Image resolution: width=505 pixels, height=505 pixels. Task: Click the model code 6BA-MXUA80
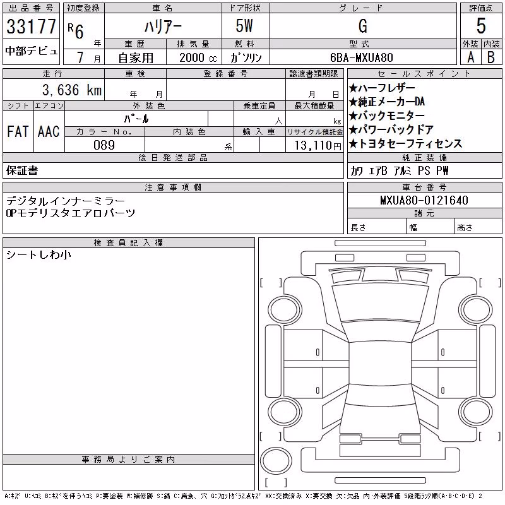362,57
